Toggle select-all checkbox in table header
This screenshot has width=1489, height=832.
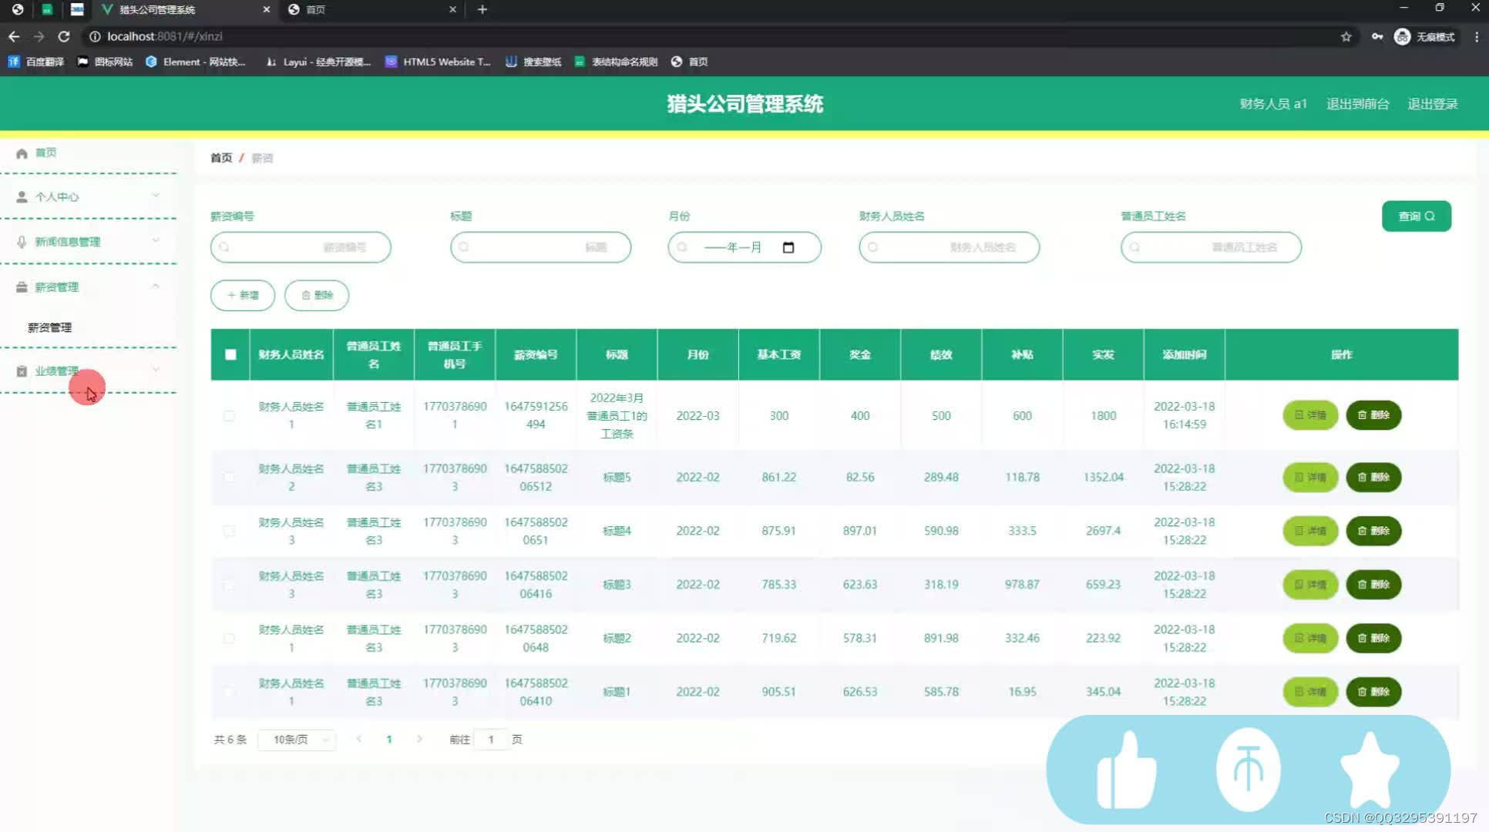tap(230, 354)
